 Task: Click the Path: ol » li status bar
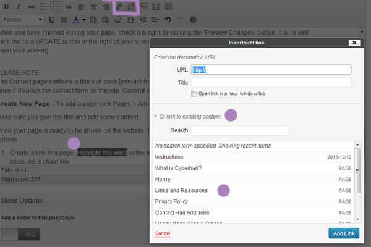click(14, 170)
